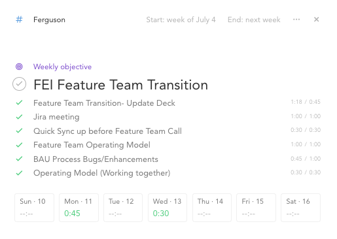Image resolution: width=337 pixels, height=239 pixels.
Task: Open the Ferguson channel selector
Action: [x=49, y=20]
